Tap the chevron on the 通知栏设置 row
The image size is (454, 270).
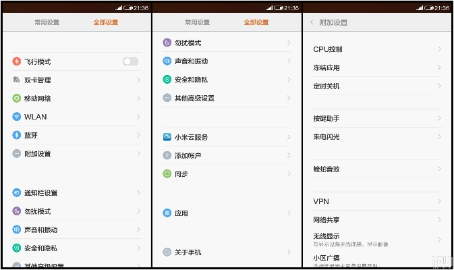point(139,192)
